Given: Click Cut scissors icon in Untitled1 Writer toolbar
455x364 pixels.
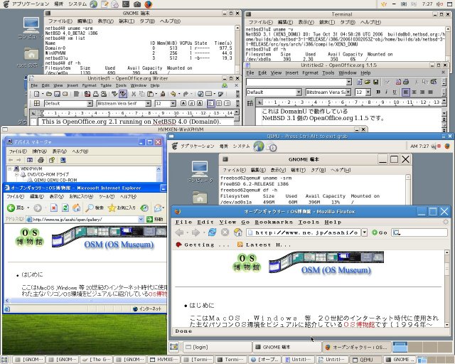Looking at the screenshot, I should pos(134,94).
